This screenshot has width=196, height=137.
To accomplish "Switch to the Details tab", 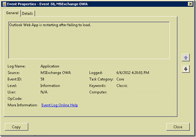I will point(27,13).
